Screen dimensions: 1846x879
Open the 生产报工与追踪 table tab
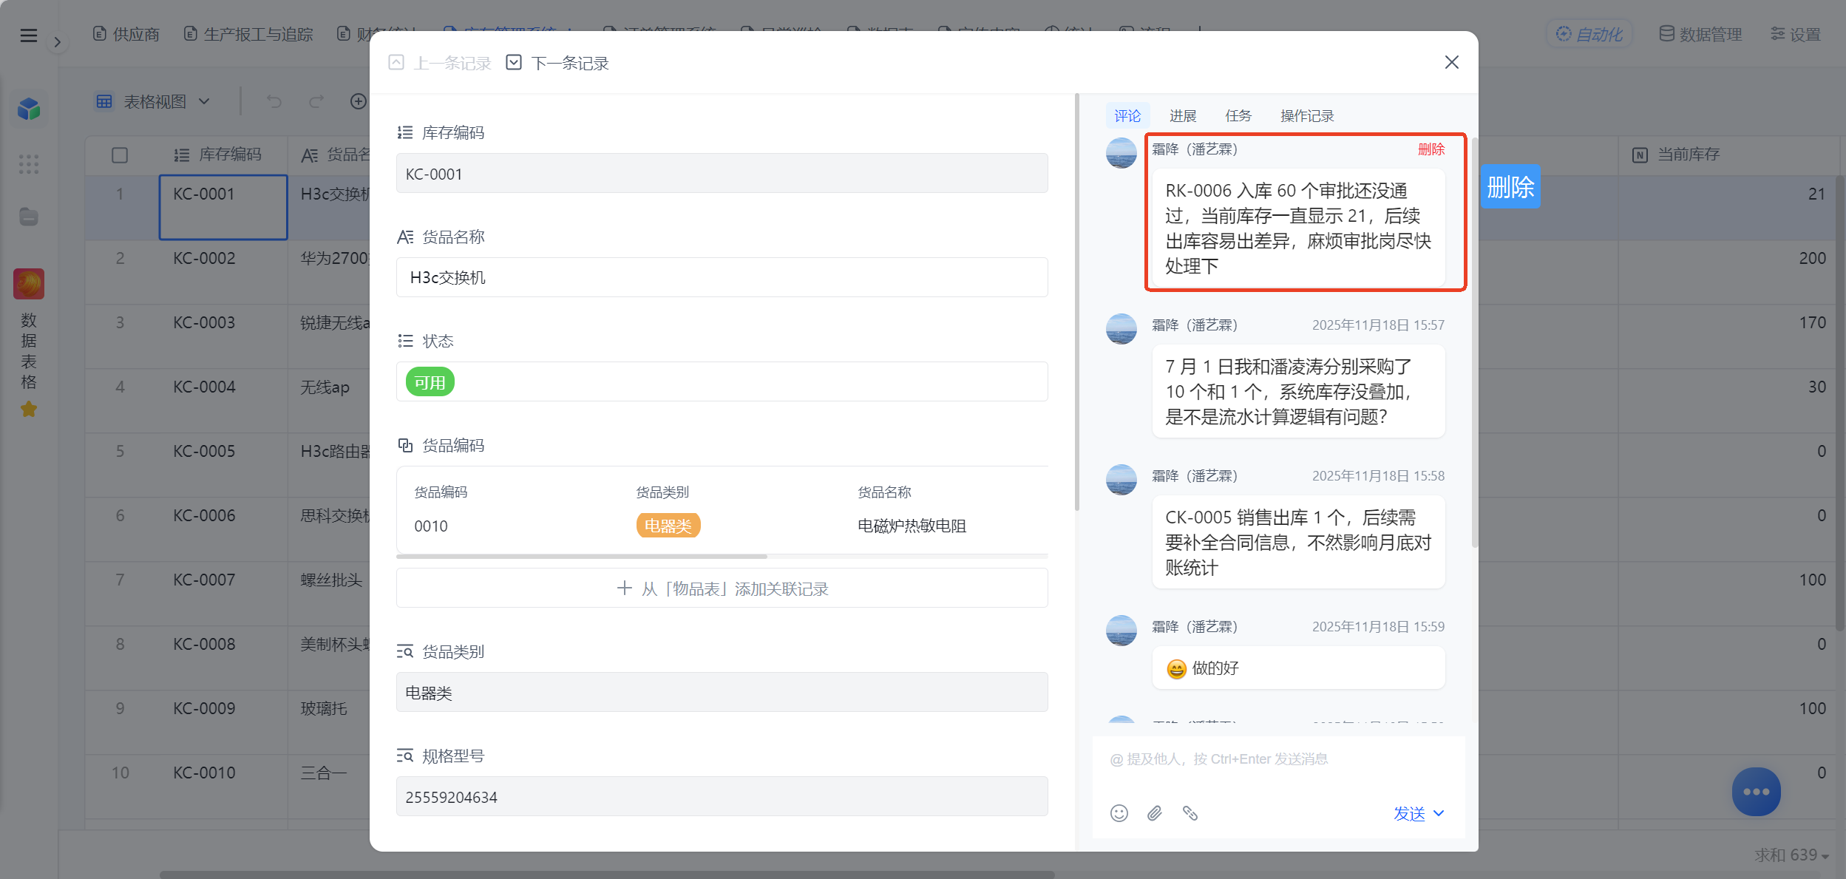(248, 34)
